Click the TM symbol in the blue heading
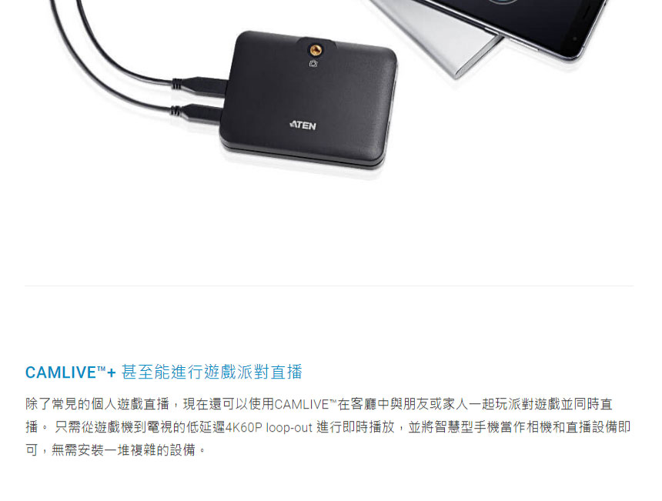The height and width of the screenshot is (501, 662). click(102, 369)
